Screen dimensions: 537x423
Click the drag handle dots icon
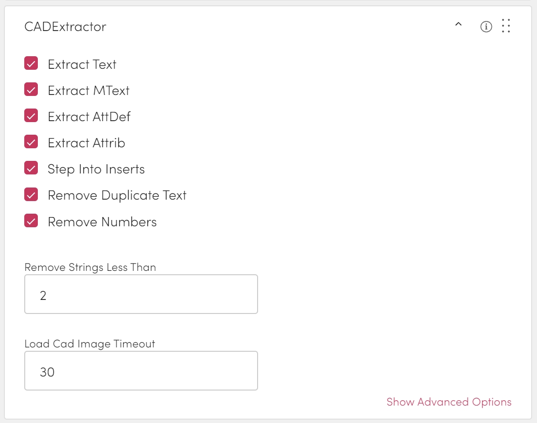[x=506, y=26]
